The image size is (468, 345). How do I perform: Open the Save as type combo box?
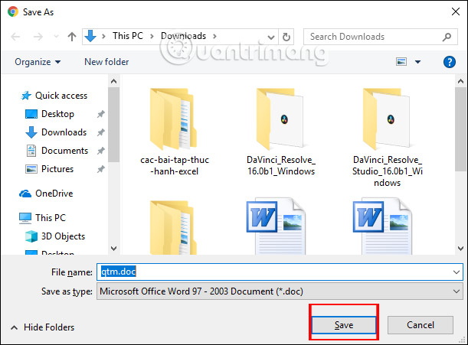coord(280,291)
